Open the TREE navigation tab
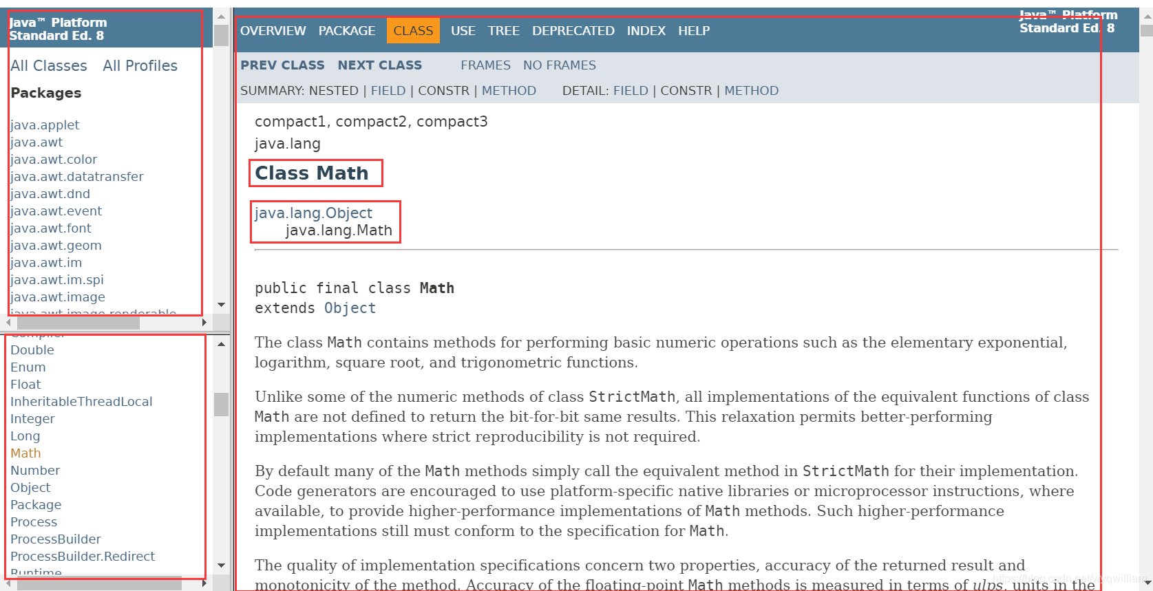This screenshot has width=1153, height=591. coord(504,31)
